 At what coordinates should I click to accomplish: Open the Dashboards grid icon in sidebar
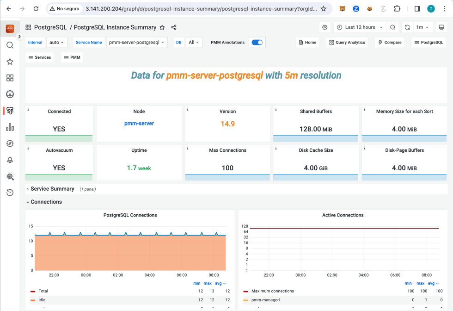click(x=10, y=78)
